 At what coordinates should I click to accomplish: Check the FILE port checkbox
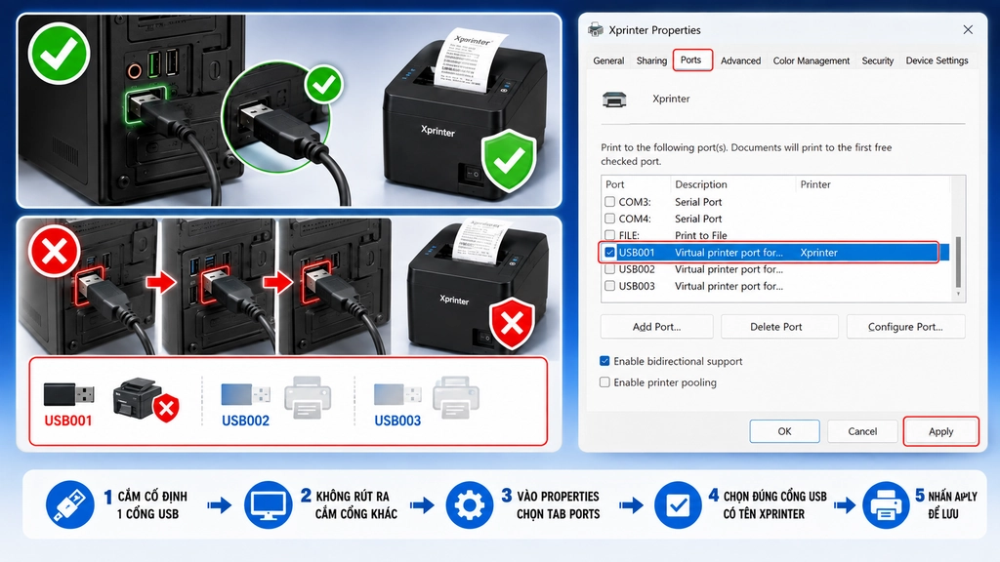pos(609,235)
